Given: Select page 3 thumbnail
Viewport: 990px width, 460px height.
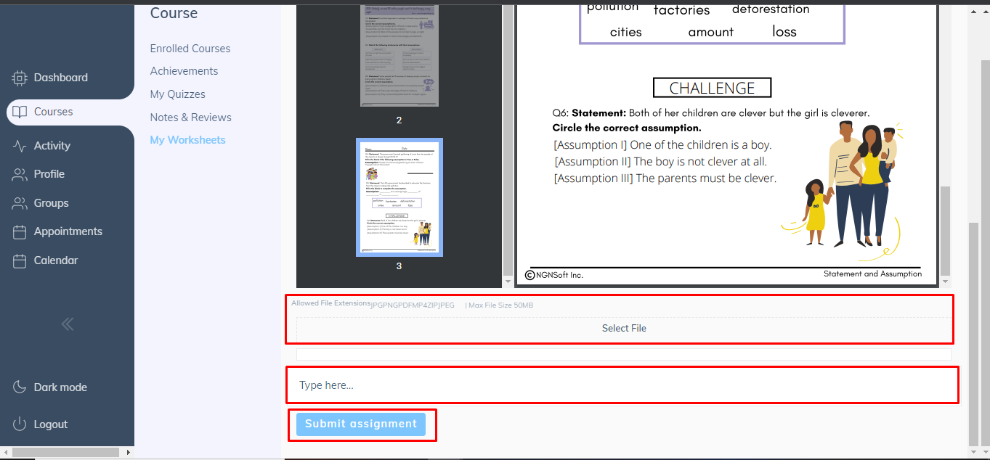Looking at the screenshot, I should [399, 197].
